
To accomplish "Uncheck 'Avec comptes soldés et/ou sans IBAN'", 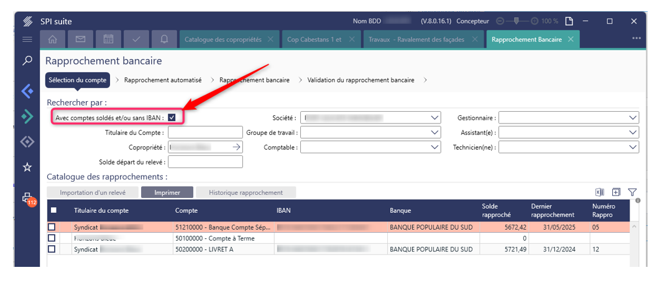I will tap(172, 117).
